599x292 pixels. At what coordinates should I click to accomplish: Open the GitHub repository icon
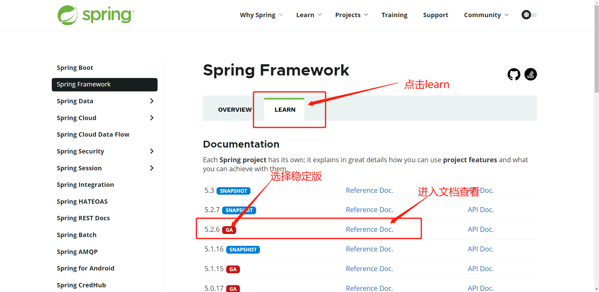click(514, 74)
